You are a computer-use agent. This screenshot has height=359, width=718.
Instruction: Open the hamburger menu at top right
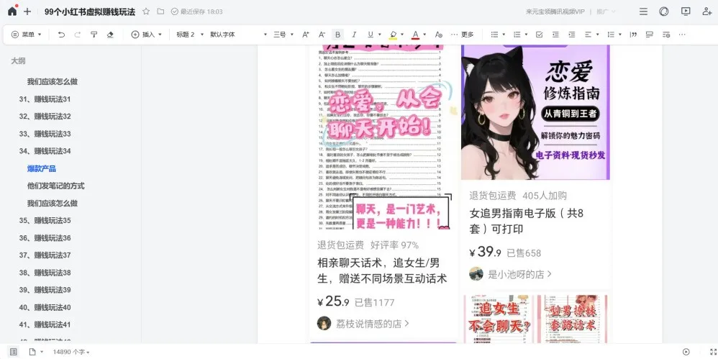point(643,12)
